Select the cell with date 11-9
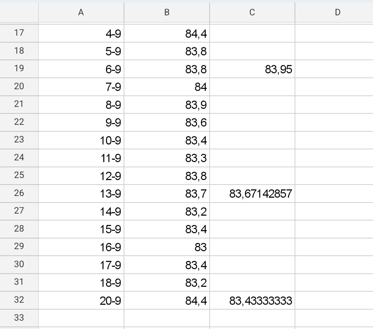Viewport: 373px width, 329px height. [80, 158]
